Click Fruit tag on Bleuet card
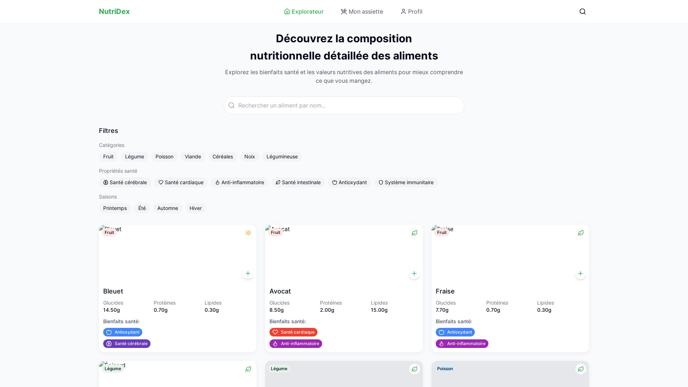Image resolution: width=688 pixels, height=387 pixels. pyautogui.click(x=109, y=233)
